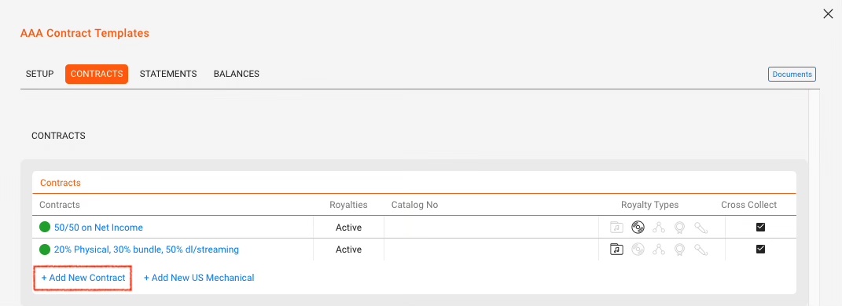Close the AAA Contract Templates dialog
Viewport: 842px width, 306px height.
coord(828,14)
